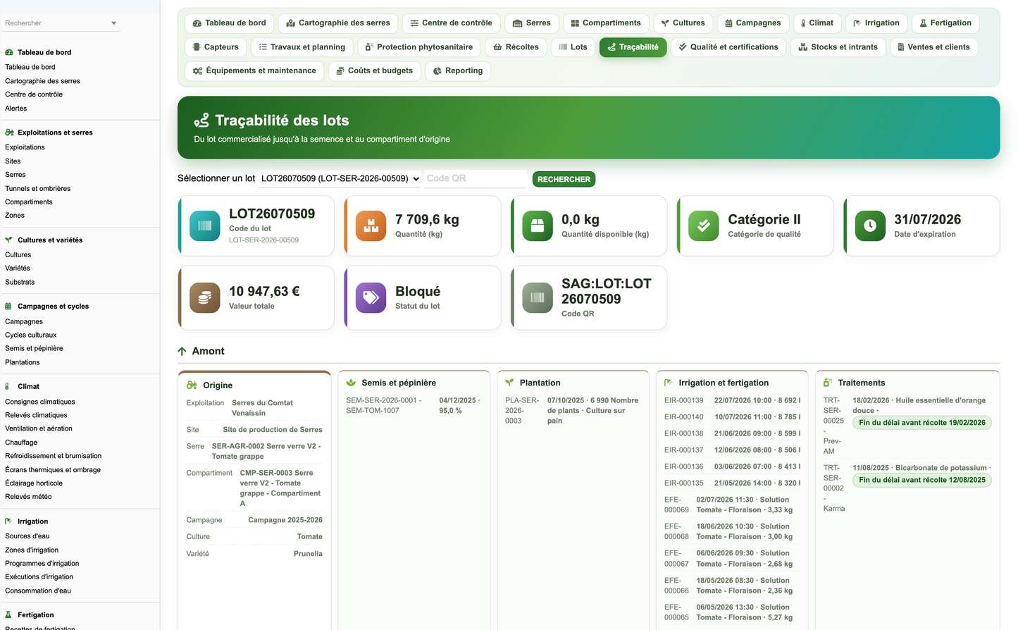This screenshot has height=630, width=1018.
Task: Open the Fertigation tab in top navigation
Action: pyautogui.click(x=945, y=23)
